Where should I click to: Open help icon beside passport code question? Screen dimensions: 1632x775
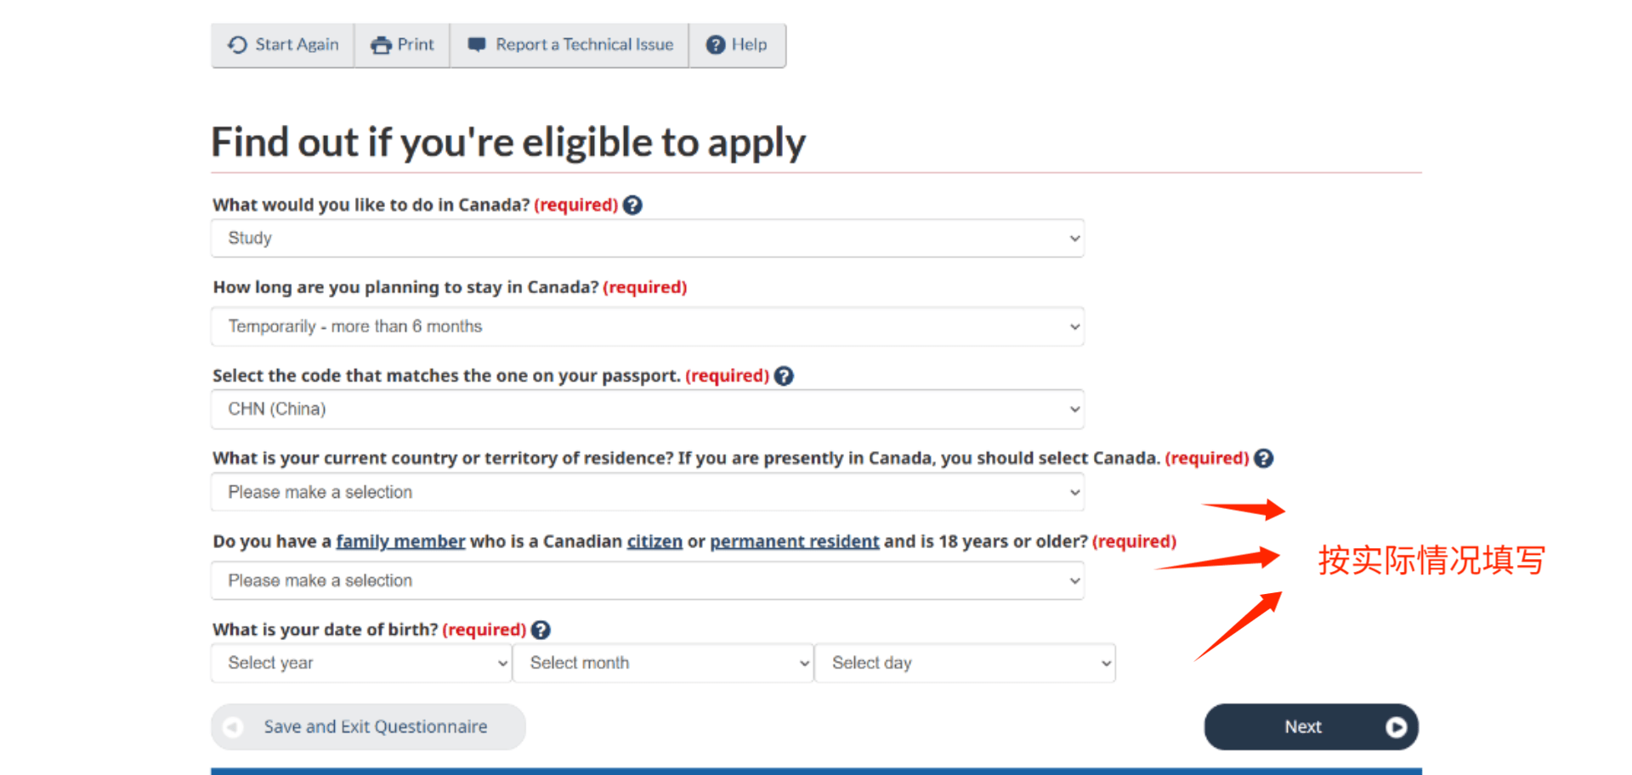click(784, 376)
